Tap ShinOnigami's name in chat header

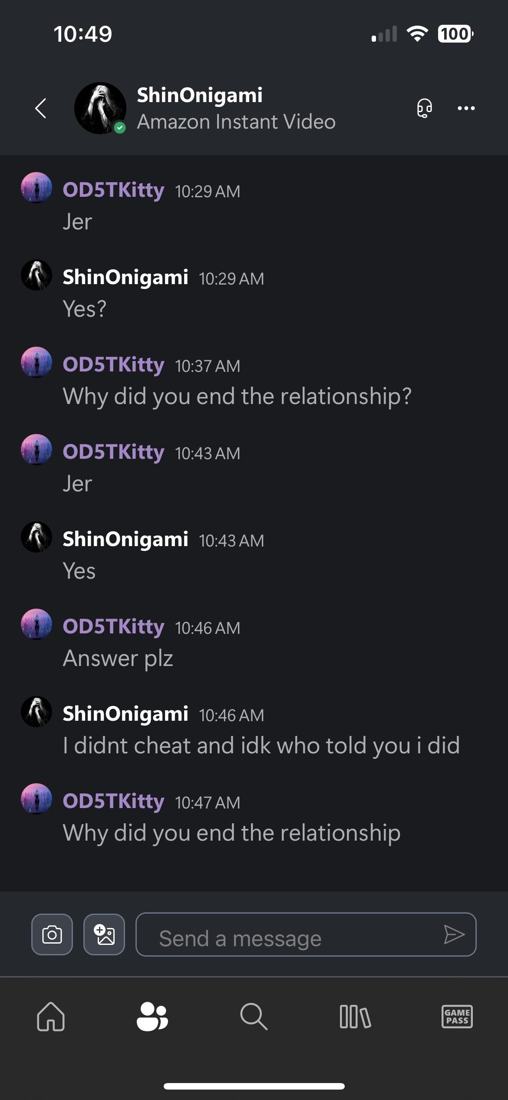pyautogui.click(x=200, y=95)
